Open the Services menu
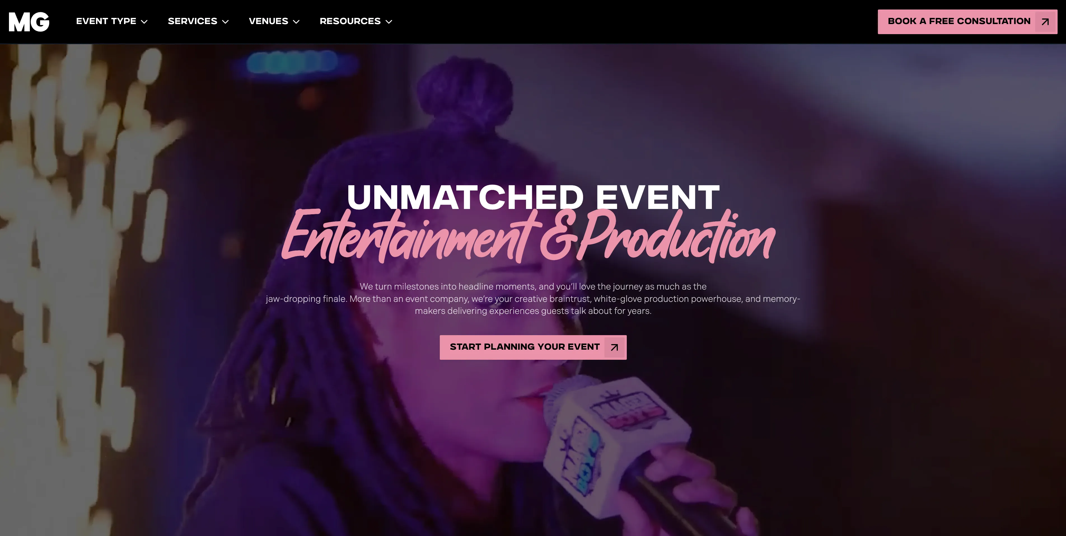The height and width of the screenshot is (536, 1066). pos(198,21)
